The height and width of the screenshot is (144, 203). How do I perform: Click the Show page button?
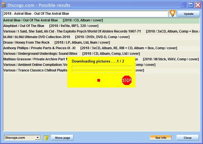[62, 138]
